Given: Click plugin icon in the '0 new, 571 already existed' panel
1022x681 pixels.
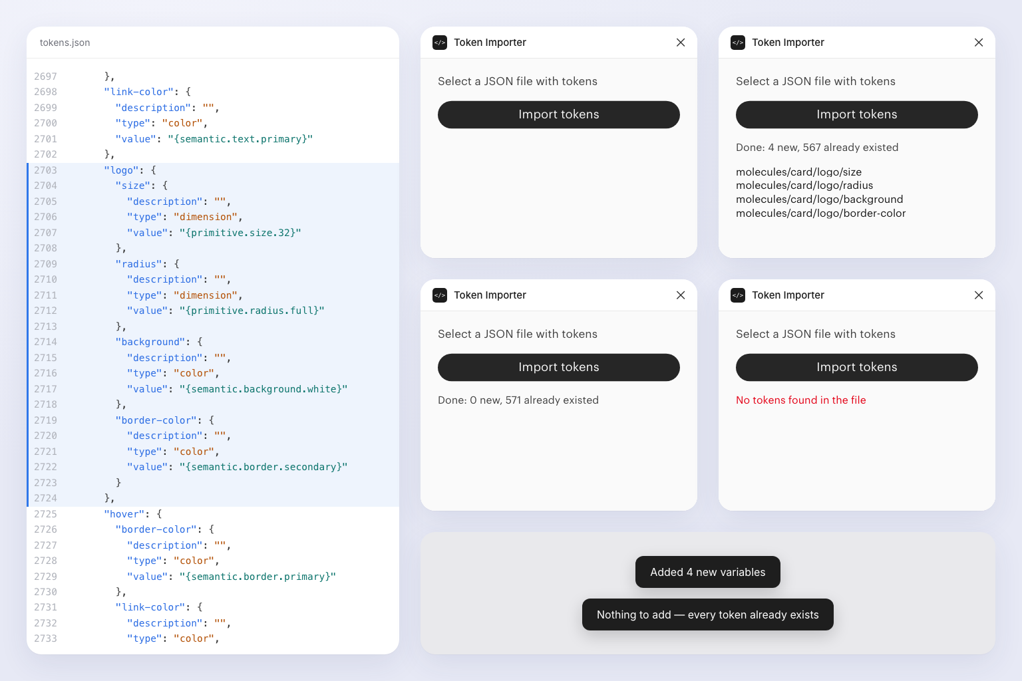Looking at the screenshot, I should [x=440, y=295].
